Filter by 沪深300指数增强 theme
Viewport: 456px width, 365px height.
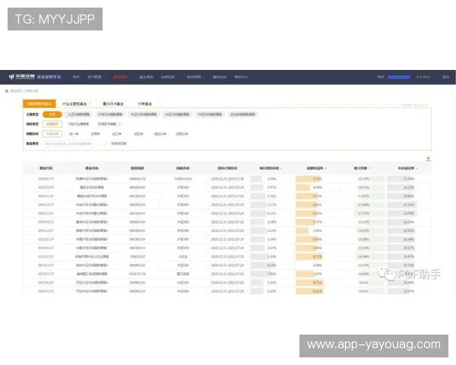110,114
